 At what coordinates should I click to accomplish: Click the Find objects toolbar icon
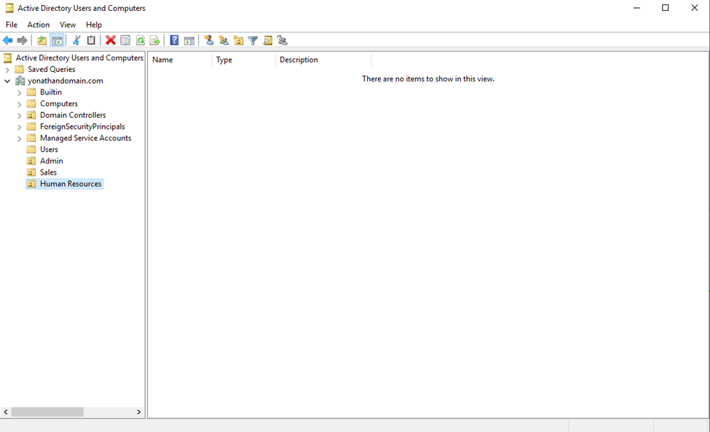click(267, 40)
